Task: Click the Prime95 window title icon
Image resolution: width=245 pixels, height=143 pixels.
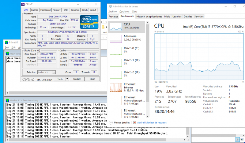Action: (x=6, y=42)
